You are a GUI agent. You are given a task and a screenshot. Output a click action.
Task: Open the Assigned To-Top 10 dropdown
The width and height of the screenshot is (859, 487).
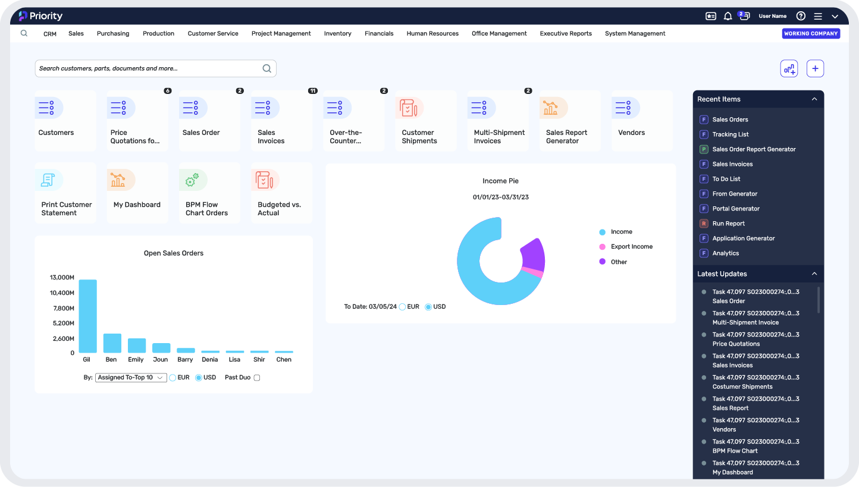131,378
